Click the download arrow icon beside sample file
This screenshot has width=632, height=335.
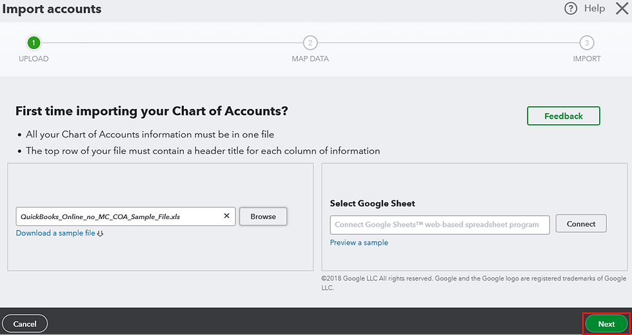point(100,233)
